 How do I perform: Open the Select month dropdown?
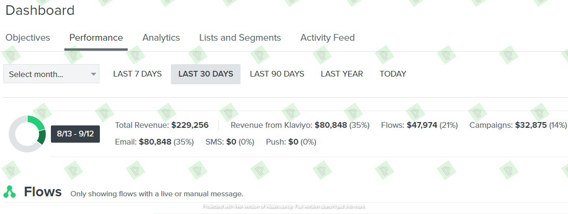pyautogui.click(x=51, y=74)
